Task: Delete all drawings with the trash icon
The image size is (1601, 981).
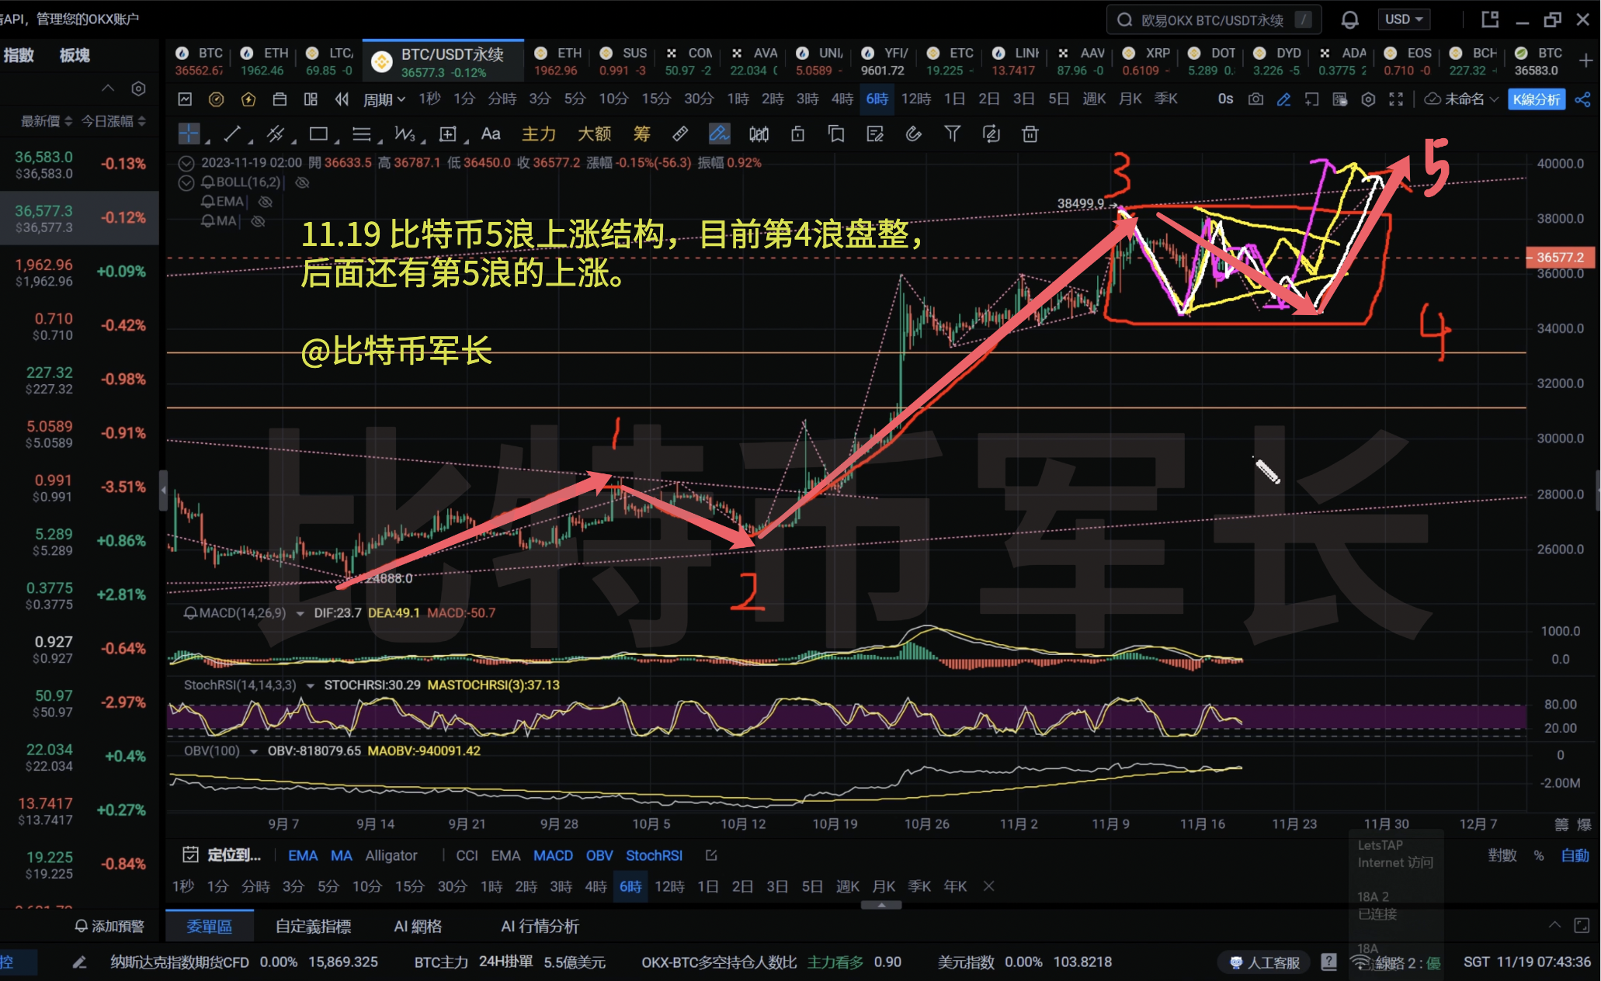Action: pos(1030,134)
